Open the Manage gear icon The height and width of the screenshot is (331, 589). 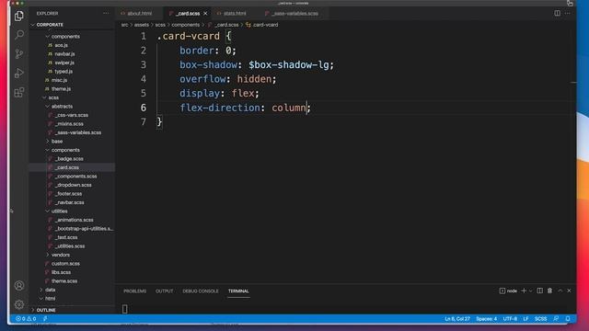click(x=19, y=304)
